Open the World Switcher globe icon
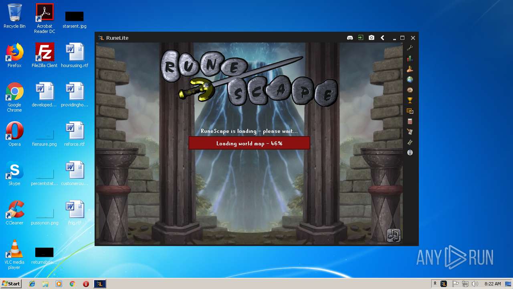 click(410, 79)
